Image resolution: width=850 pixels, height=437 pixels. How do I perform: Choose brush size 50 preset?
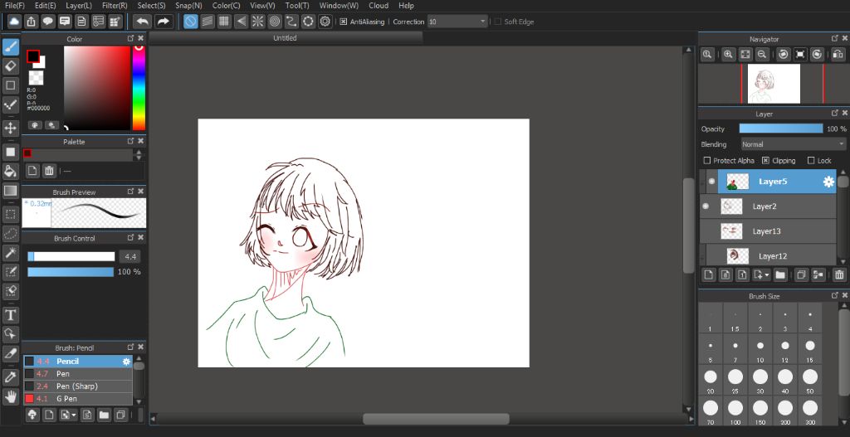tap(810, 381)
